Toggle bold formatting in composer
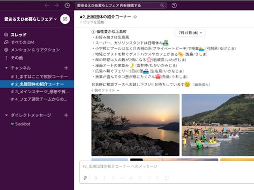254x190 pixels. pyautogui.click(x=96, y=178)
